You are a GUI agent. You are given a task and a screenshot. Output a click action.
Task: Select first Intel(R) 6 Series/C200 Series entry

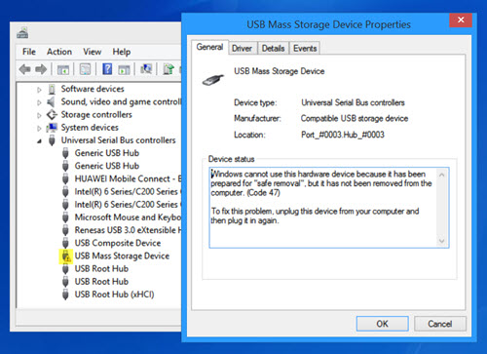coord(128,192)
